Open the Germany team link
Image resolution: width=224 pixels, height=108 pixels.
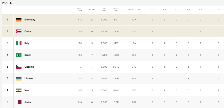[30, 20]
